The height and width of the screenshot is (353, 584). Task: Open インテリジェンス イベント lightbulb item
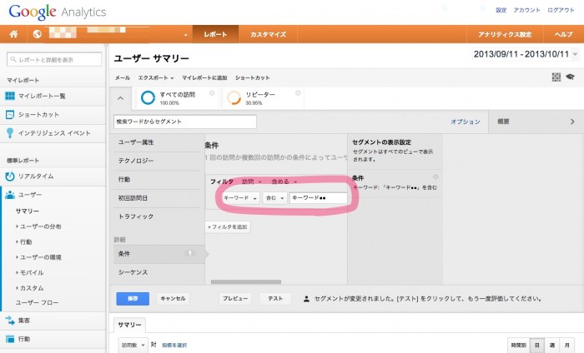tap(10, 132)
